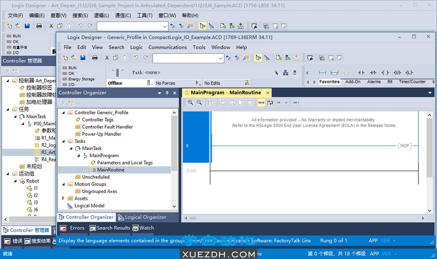Image resolution: width=437 pixels, height=259 pixels.
Task: Collapse Motion Groups tree node
Action: point(63,184)
